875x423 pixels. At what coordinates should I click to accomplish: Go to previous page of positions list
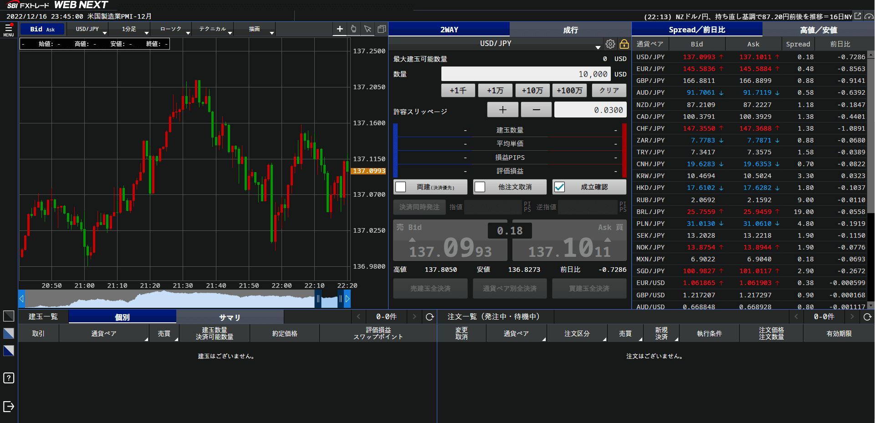coord(358,316)
